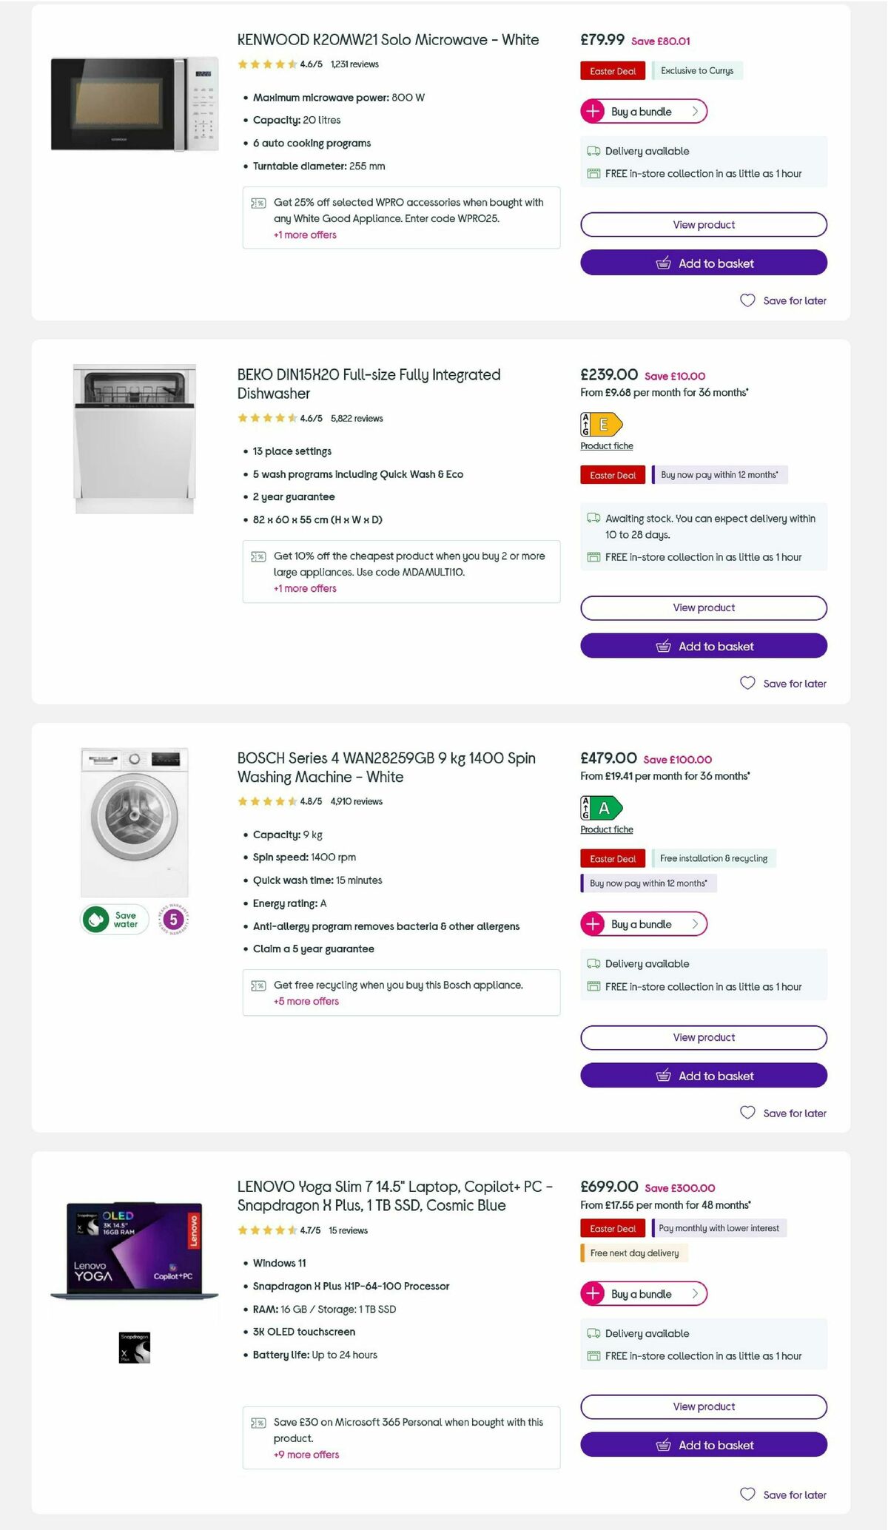Open View product for the Beko dishwasher
The image size is (888, 1530).
pyautogui.click(x=703, y=607)
